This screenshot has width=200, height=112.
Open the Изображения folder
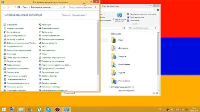coord(120,64)
